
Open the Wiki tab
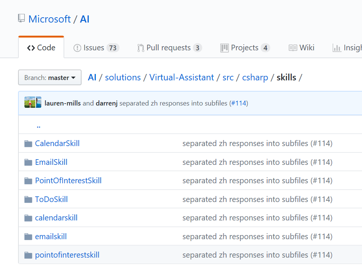click(x=301, y=48)
